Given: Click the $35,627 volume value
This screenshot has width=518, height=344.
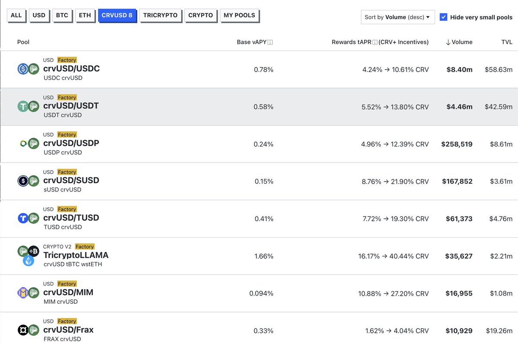Looking at the screenshot, I should pyautogui.click(x=459, y=256).
